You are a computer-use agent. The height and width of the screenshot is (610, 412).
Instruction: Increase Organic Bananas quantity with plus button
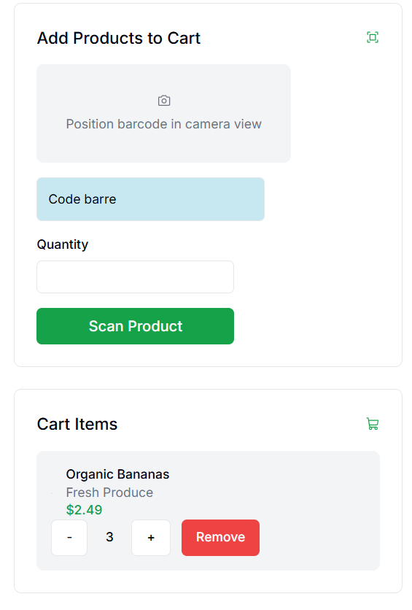point(151,538)
